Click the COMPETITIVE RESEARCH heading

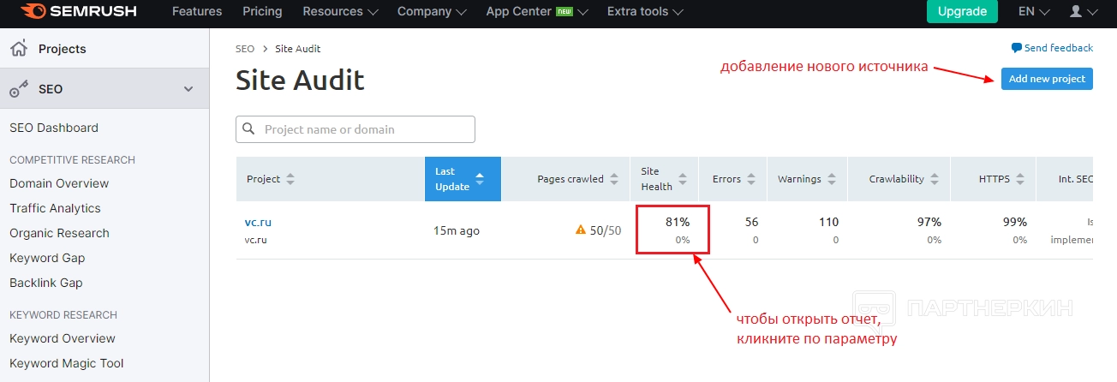pos(73,160)
